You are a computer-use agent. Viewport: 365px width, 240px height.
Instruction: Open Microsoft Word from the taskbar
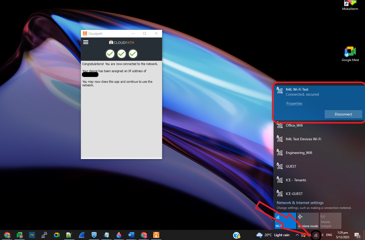coord(131,235)
